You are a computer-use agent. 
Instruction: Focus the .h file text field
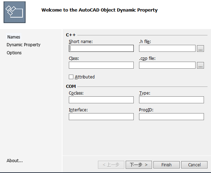coord(167,48)
